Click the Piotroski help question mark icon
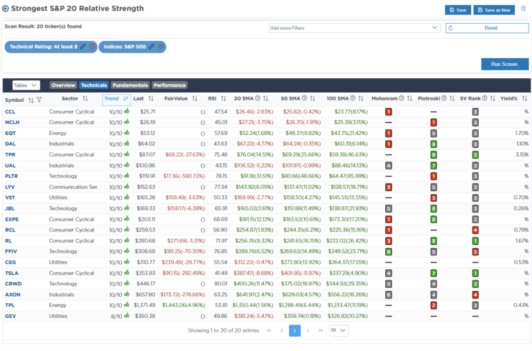 [443, 99]
